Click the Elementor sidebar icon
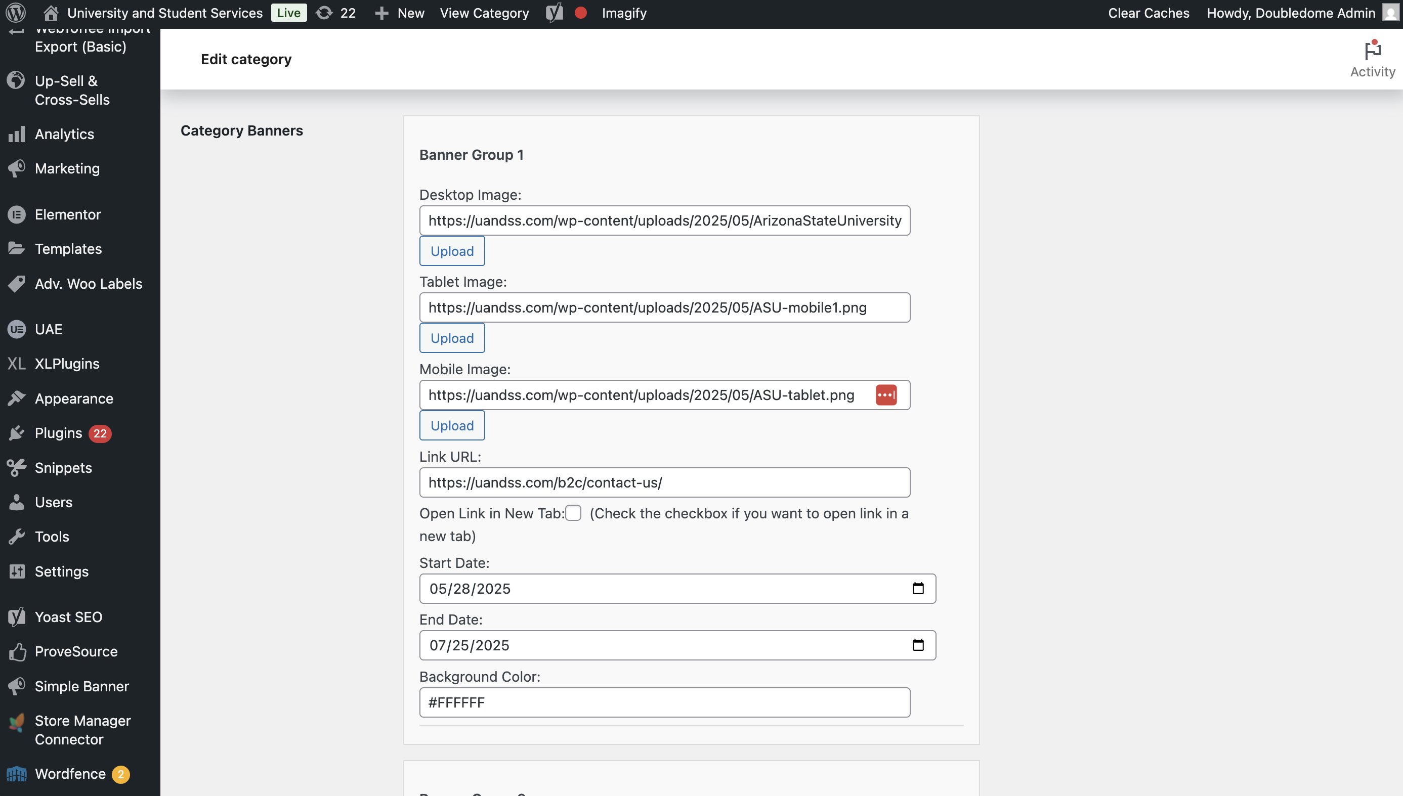1403x796 pixels. pos(16,214)
